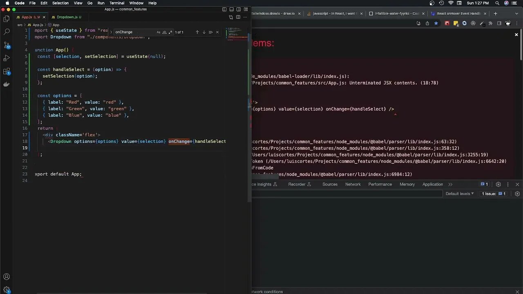This screenshot has width=523, height=294.
Task: Open the Default levels dropdown
Action: [x=460, y=194]
